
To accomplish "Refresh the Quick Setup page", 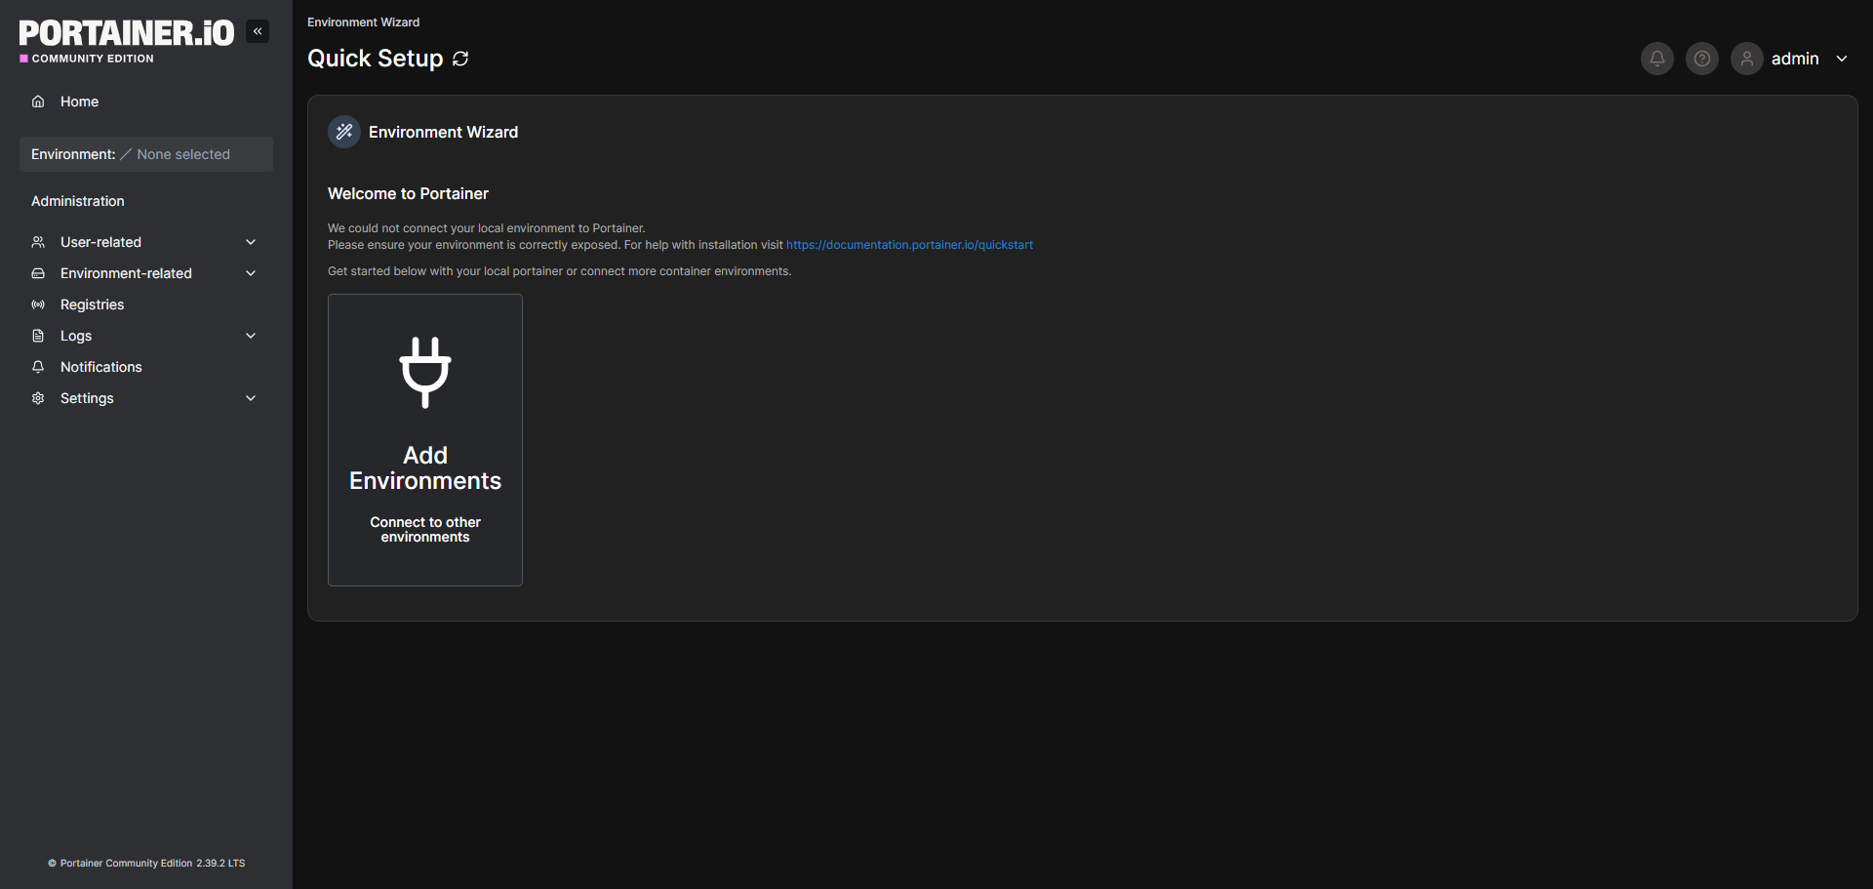I will coord(460,59).
